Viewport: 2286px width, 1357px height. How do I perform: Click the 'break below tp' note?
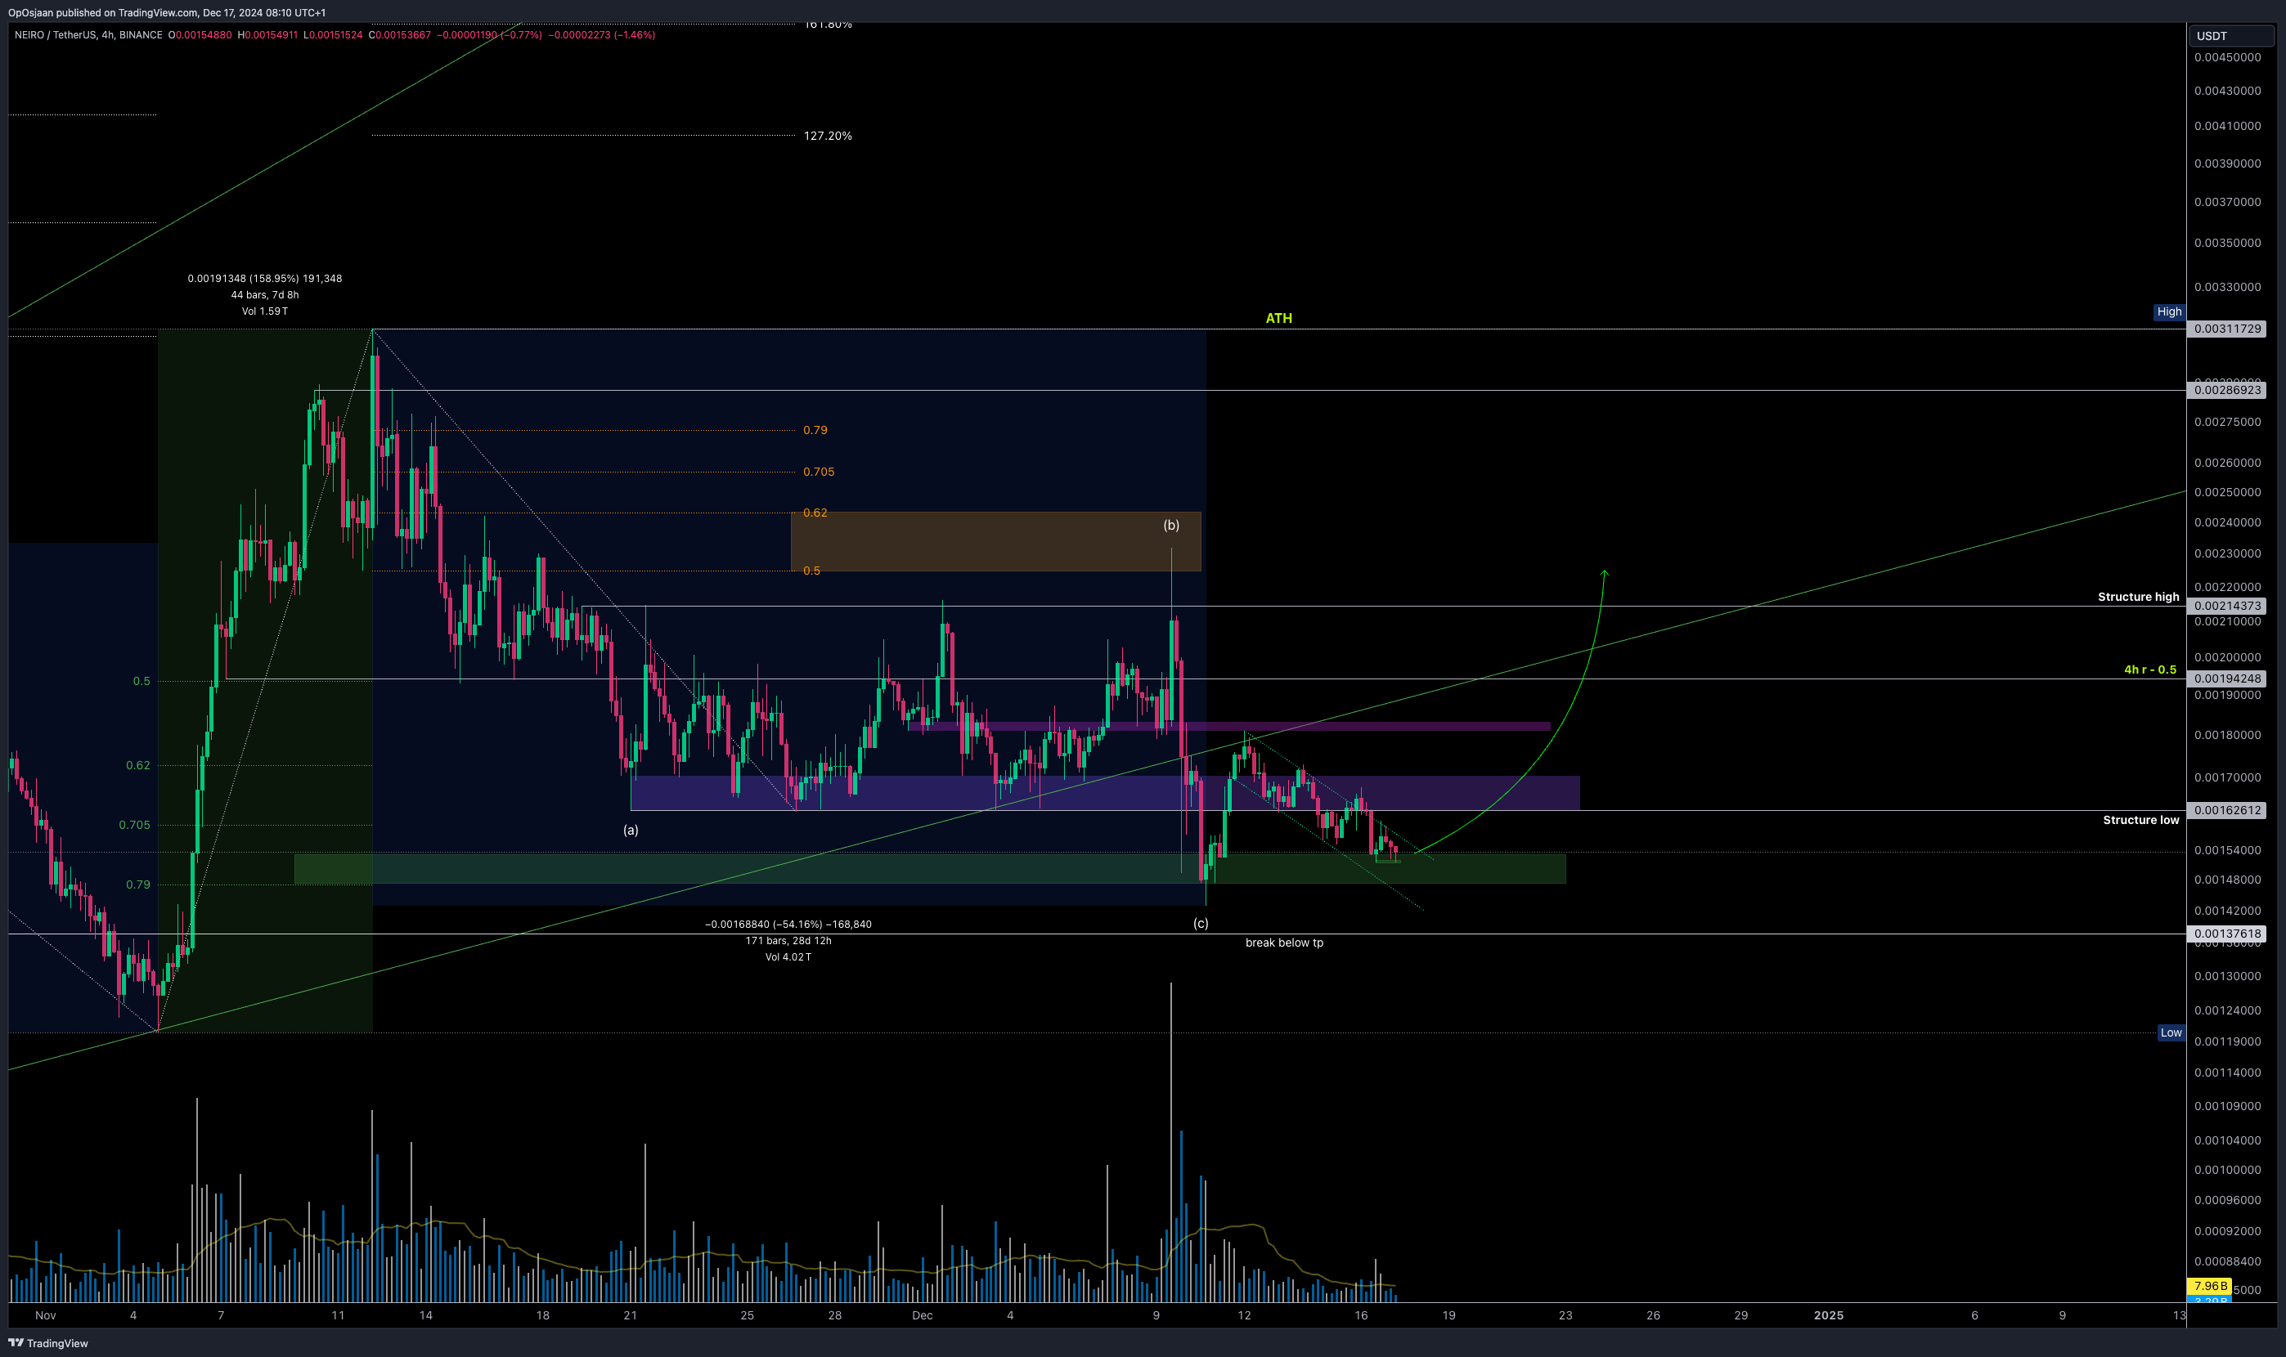pyautogui.click(x=1284, y=943)
